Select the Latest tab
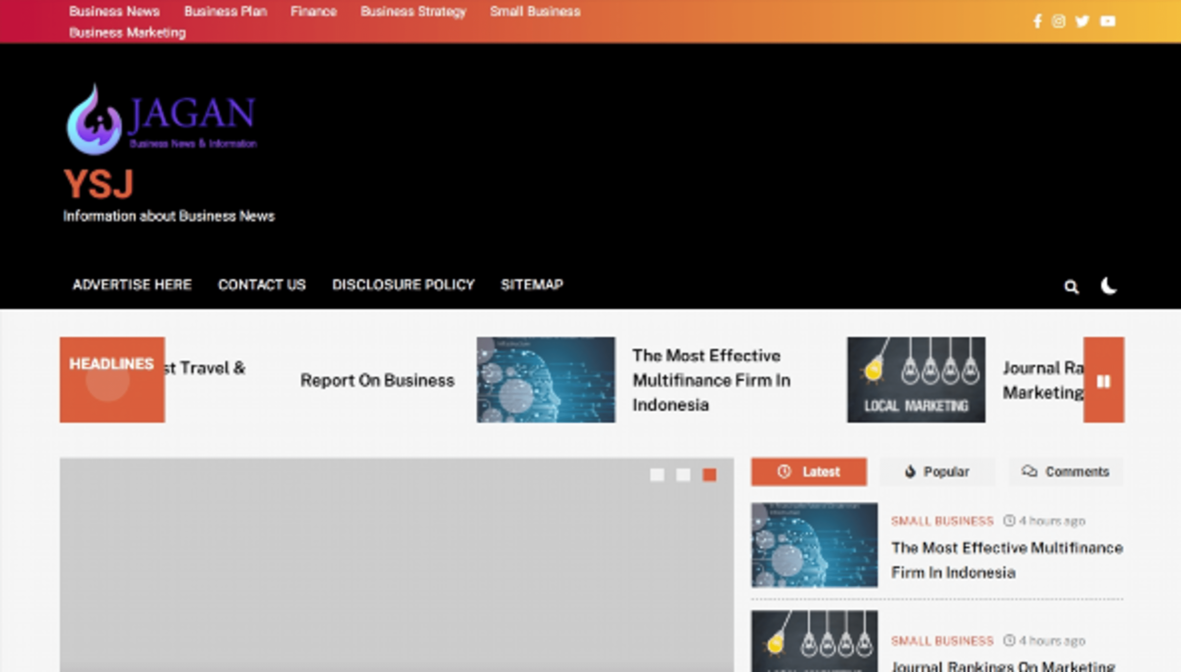1181x672 pixels. pyautogui.click(x=809, y=472)
